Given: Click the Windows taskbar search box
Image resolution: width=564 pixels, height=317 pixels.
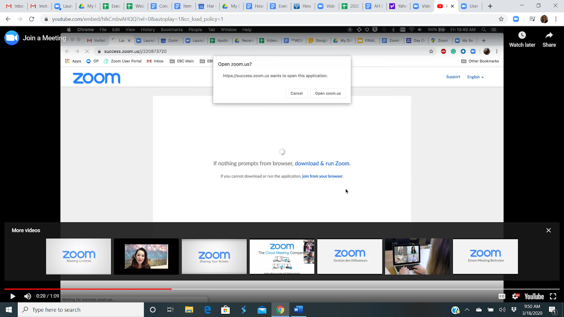Looking at the screenshot, I should coord(81,310).
